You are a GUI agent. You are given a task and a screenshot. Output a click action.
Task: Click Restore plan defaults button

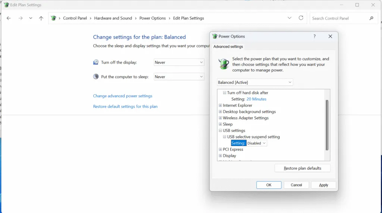[x=303, y=168]
